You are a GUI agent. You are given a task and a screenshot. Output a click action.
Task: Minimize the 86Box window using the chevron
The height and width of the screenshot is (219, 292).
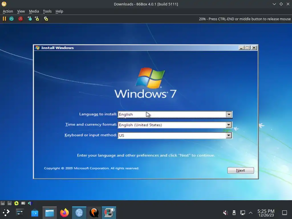pyautogui.click(x=274, y=4)
